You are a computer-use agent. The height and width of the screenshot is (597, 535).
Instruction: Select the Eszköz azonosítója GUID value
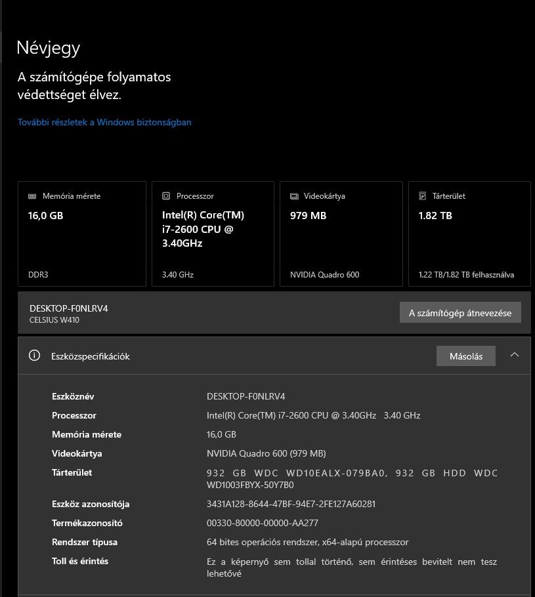coord(291,504)
